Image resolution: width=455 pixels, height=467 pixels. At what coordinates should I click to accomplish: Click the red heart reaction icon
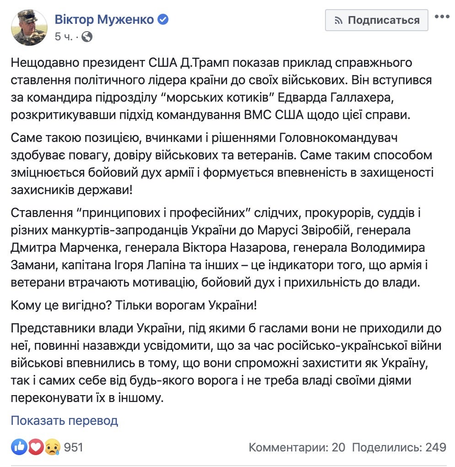click(x=36, y=446)
